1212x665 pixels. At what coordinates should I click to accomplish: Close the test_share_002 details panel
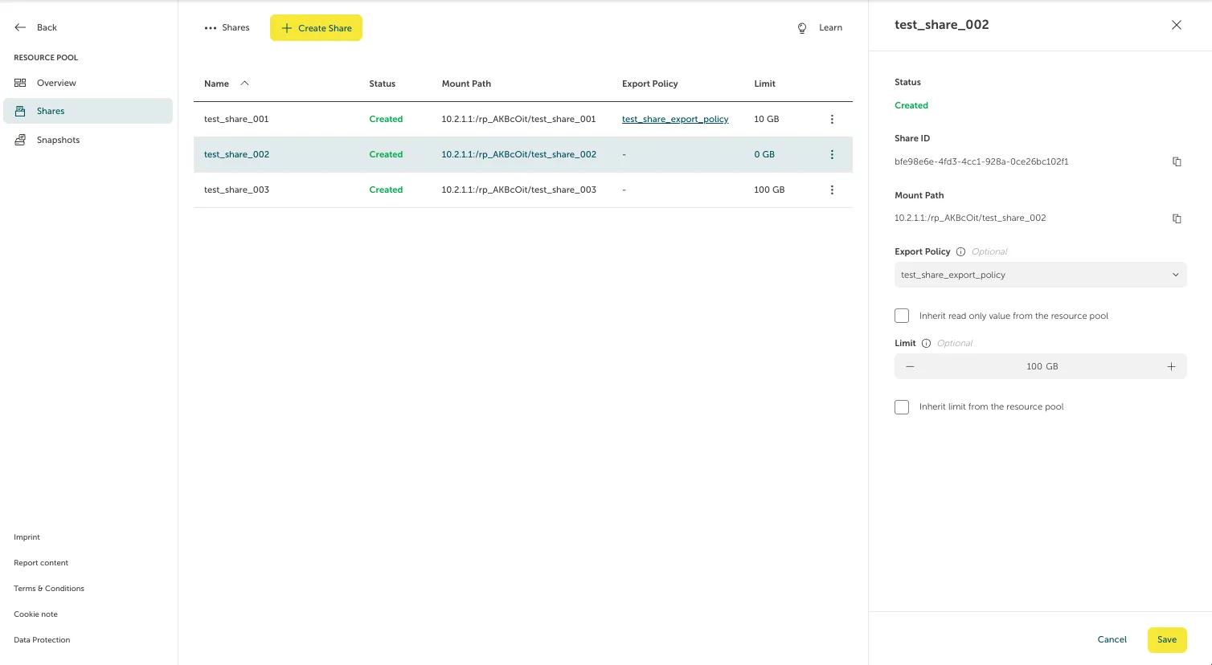pos(1176,25)
